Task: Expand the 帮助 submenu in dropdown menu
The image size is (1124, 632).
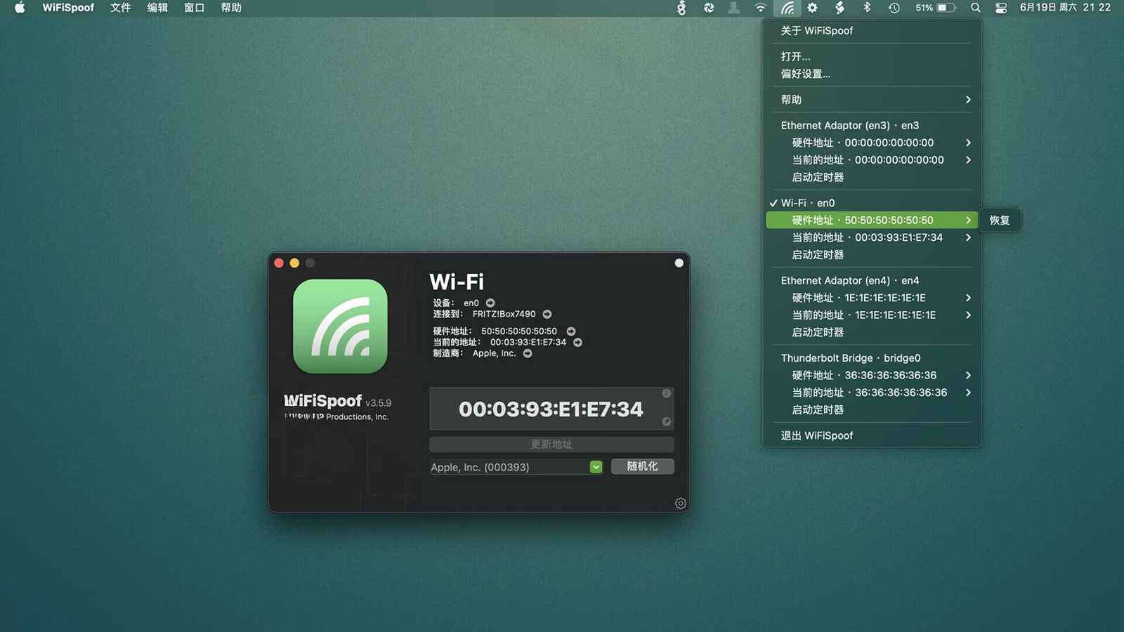Action: tap(872, 100)
